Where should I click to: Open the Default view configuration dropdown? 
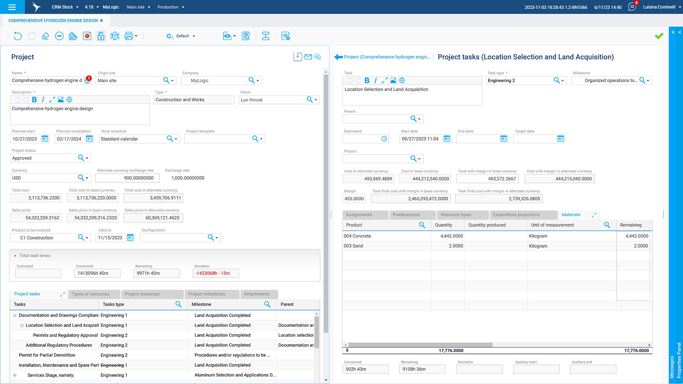click(194, 36)
